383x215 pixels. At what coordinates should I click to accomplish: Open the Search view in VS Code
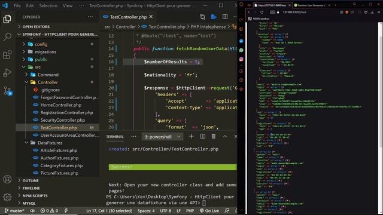7,37
